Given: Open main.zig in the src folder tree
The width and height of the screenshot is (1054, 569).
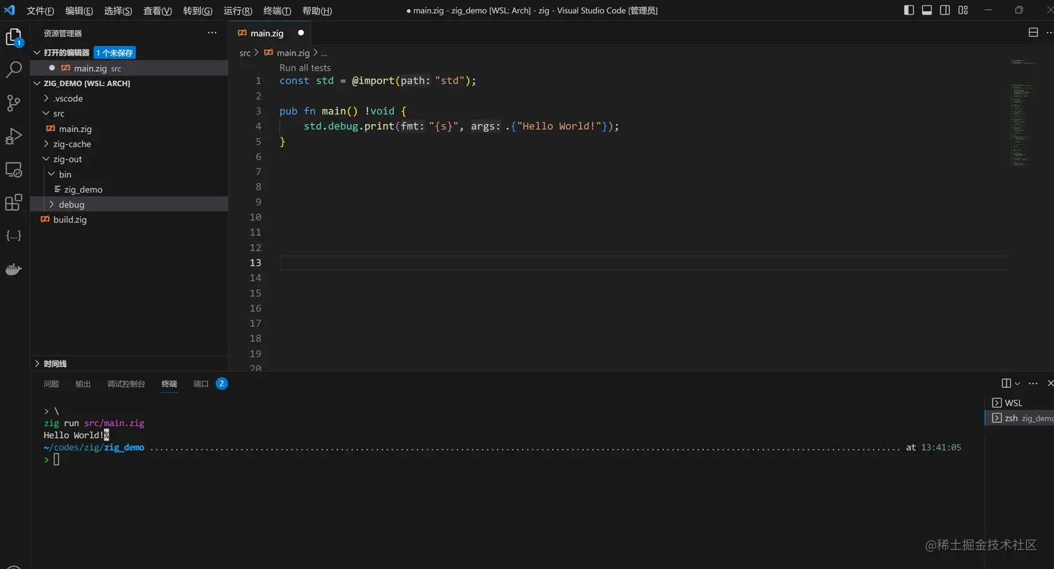Looking at the screenshot, I should point(75,129).
